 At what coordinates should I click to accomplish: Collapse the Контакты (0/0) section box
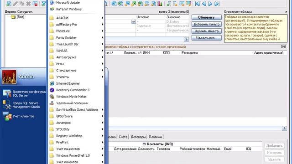144,144
